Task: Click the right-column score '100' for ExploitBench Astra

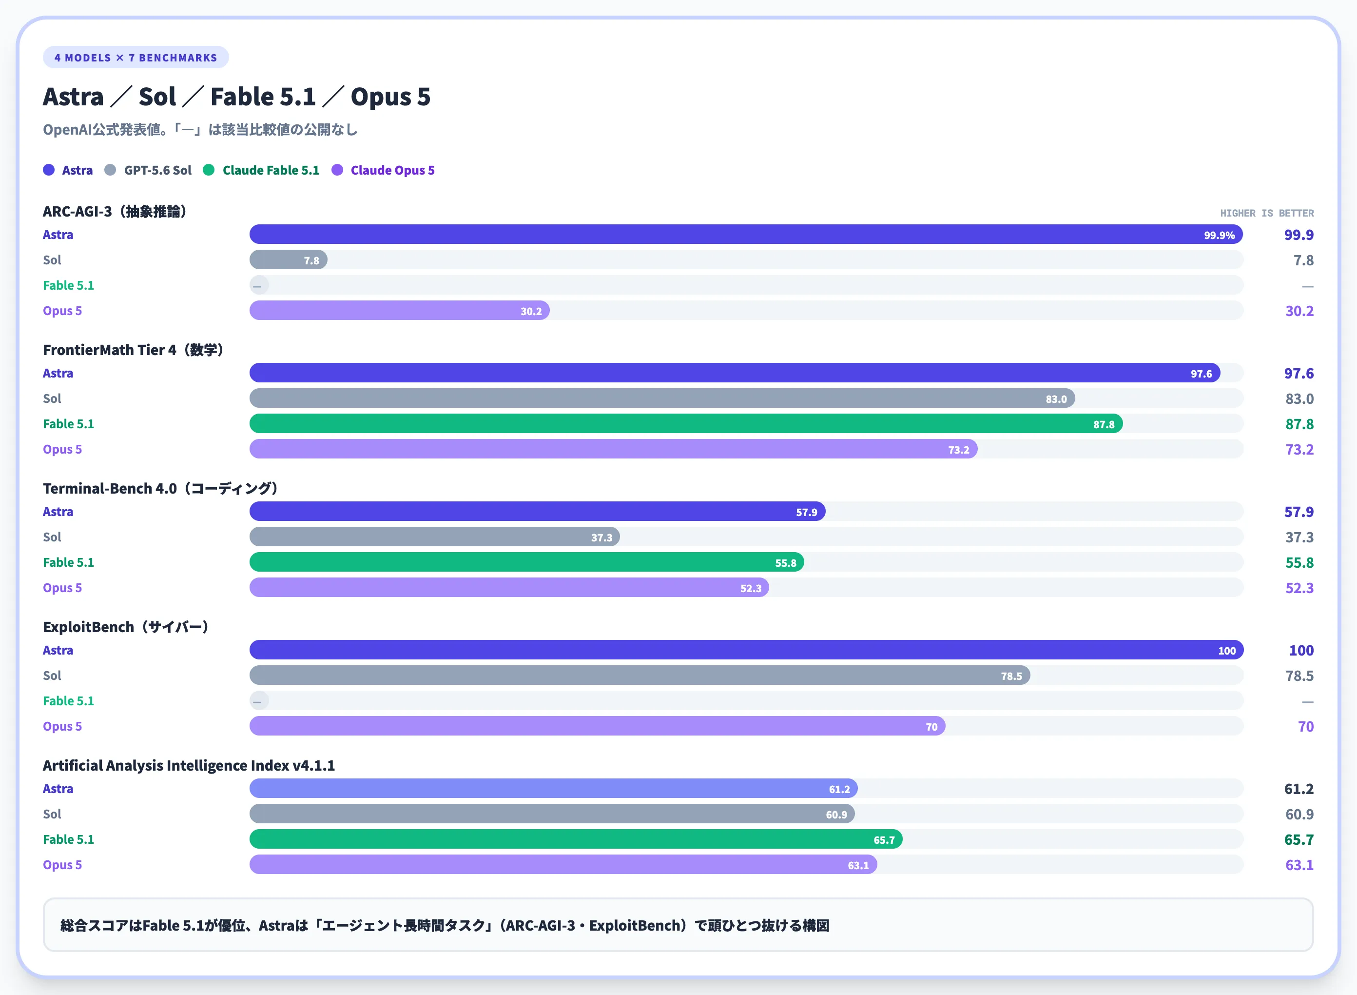Action: click(x=1301, y=651)
